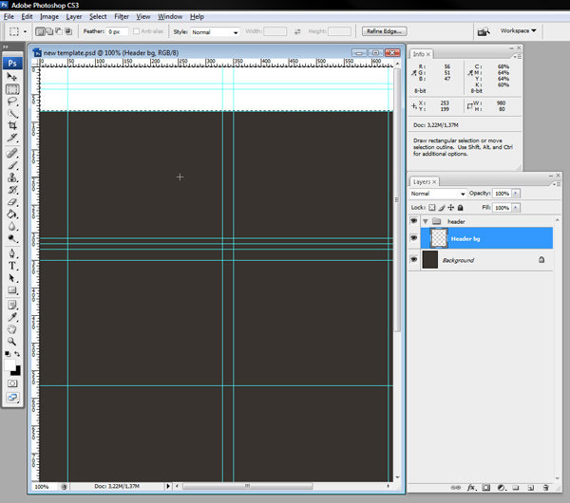This screenshot has height=503, width=570.
Task: Select the Clone Stamp tool
Action: click(12, 177)
